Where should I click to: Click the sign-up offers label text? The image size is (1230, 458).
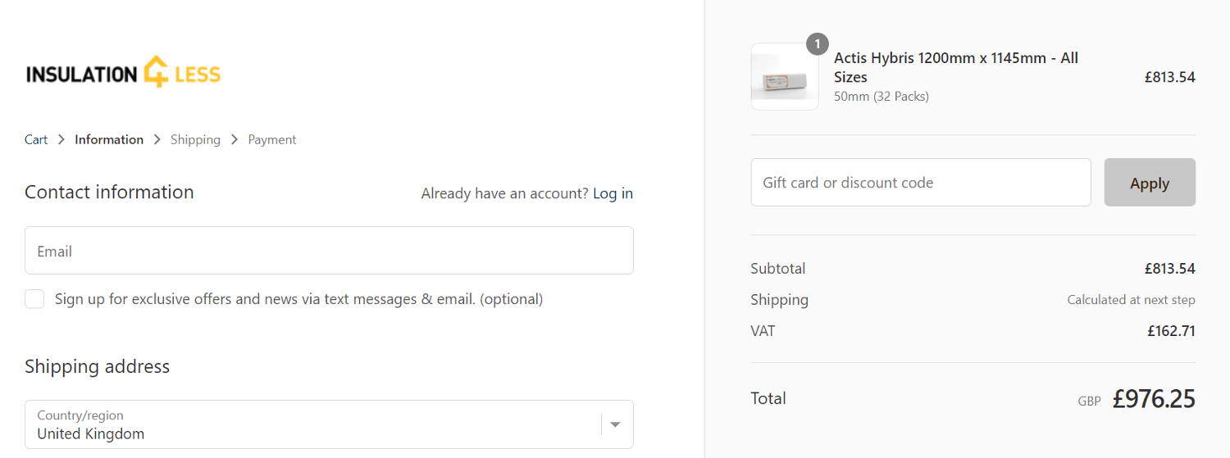tap(298, 299)
